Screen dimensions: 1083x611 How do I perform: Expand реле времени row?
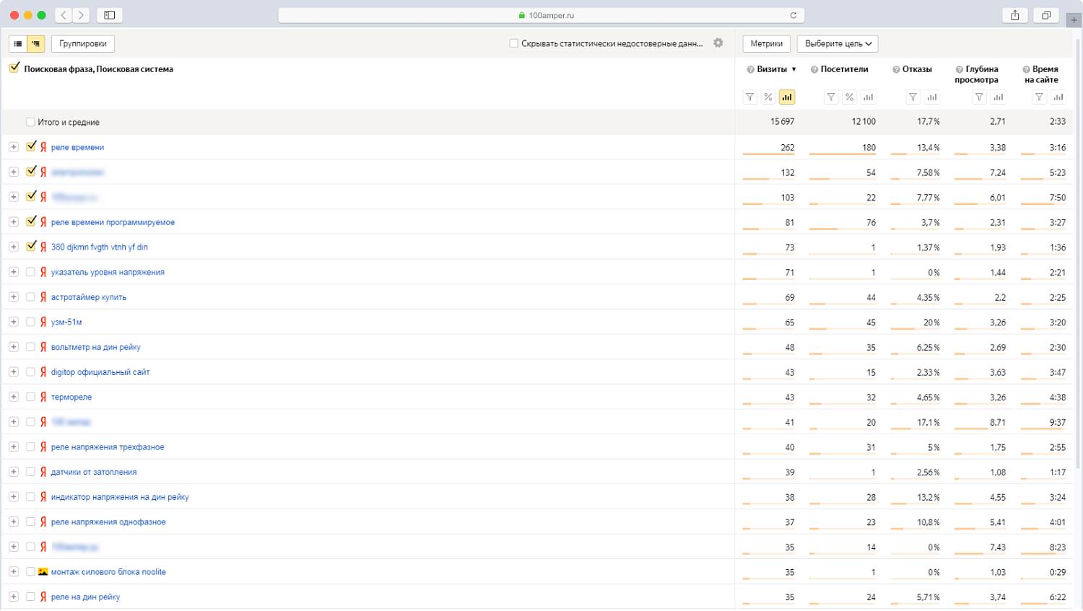(x=14, y=146)
